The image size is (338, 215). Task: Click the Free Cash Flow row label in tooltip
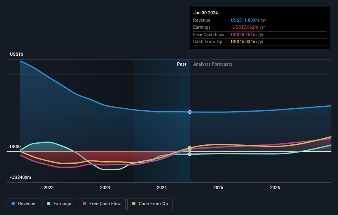coord(209,34)
